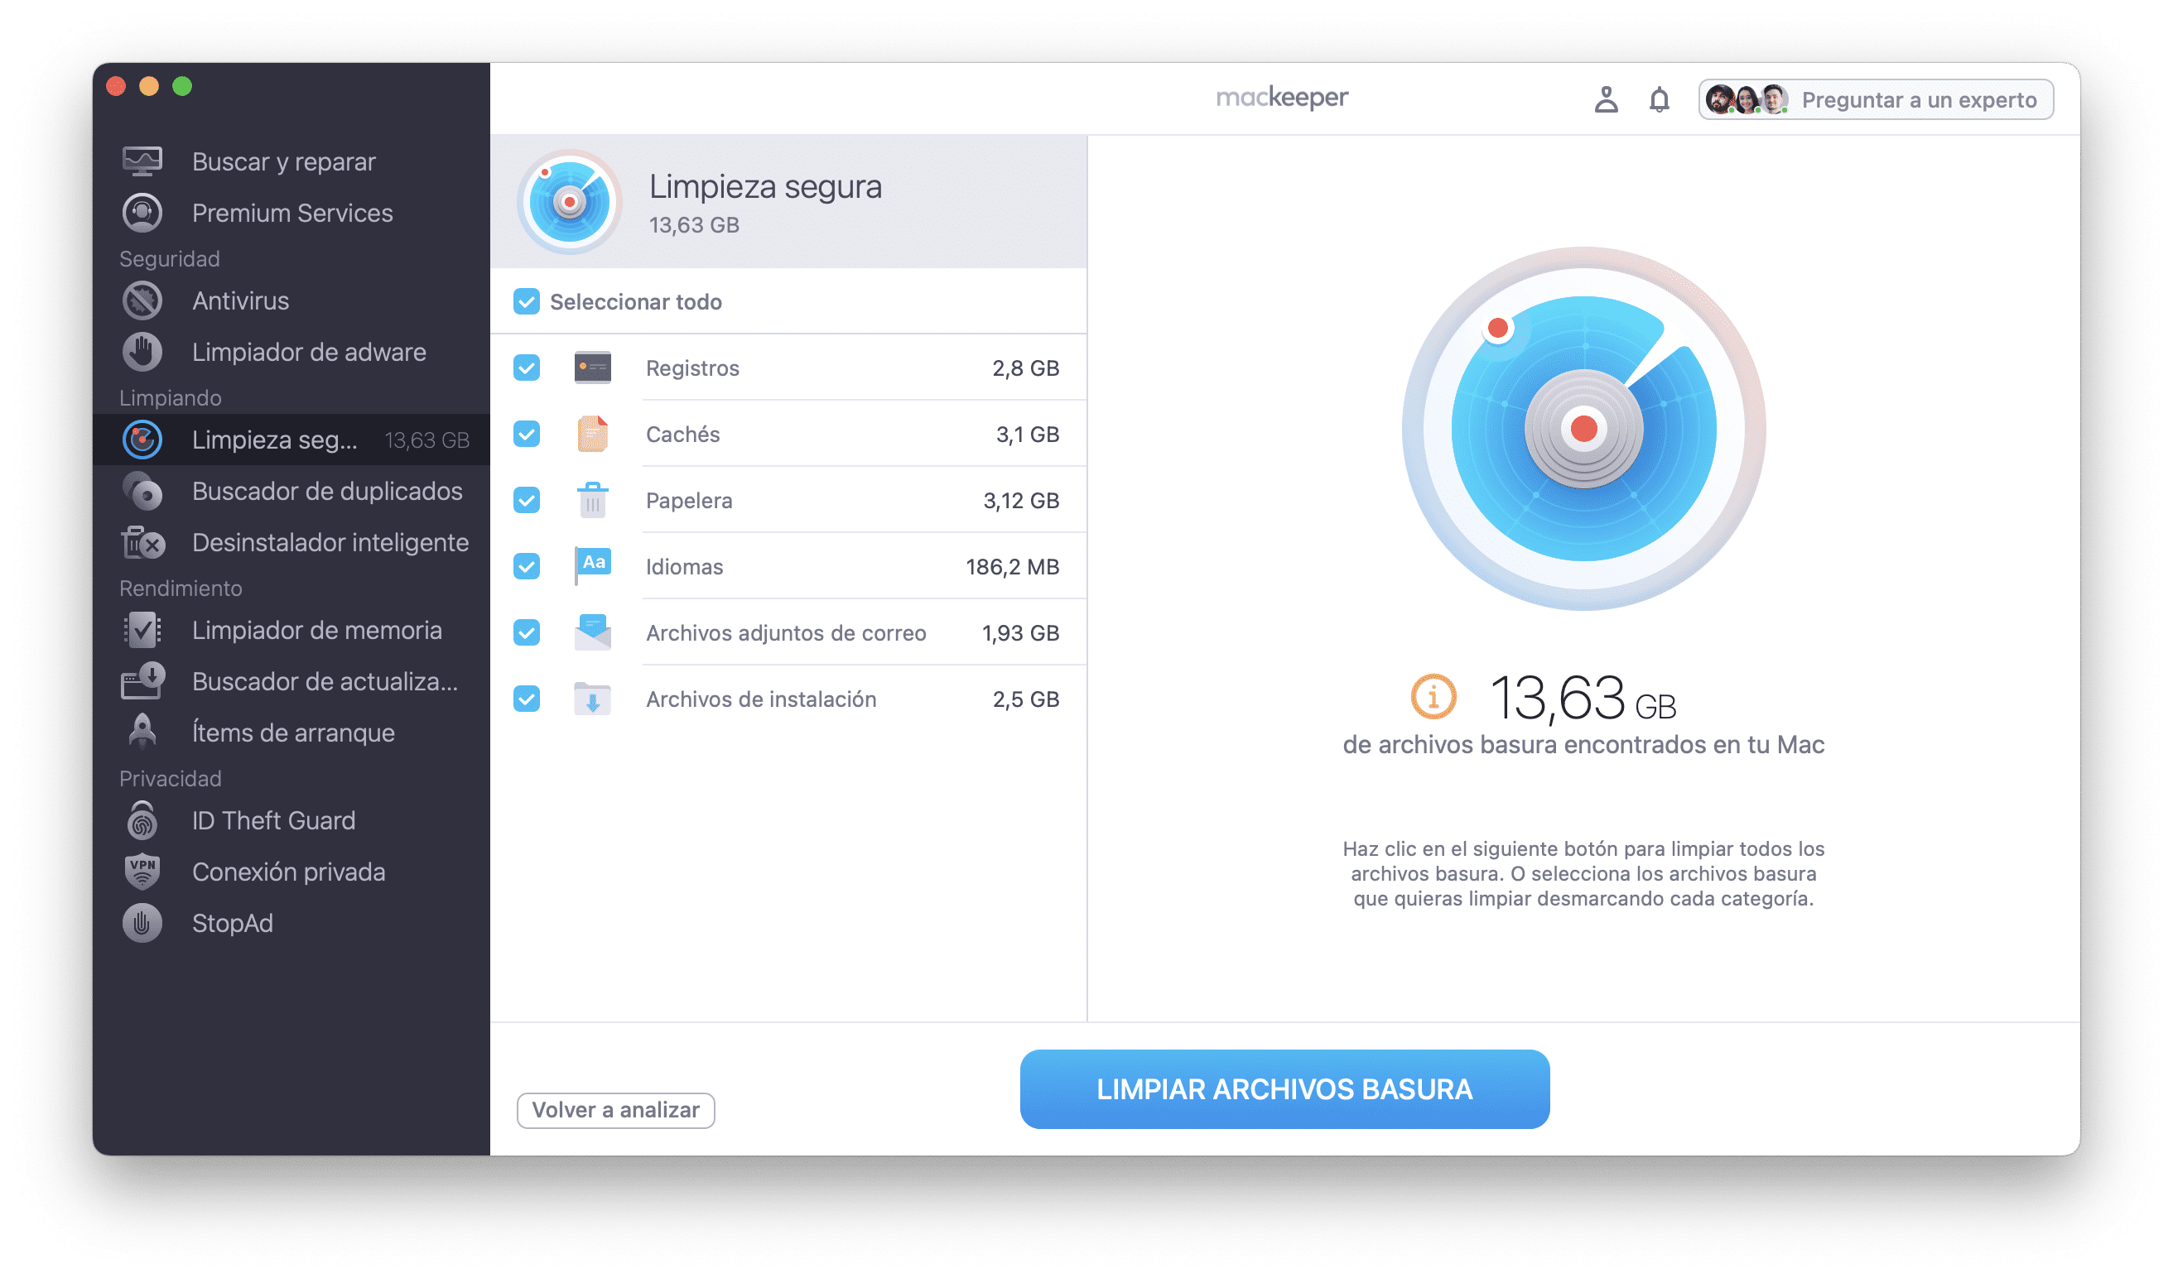Click Volver a analizar button

coord(615,1110)
